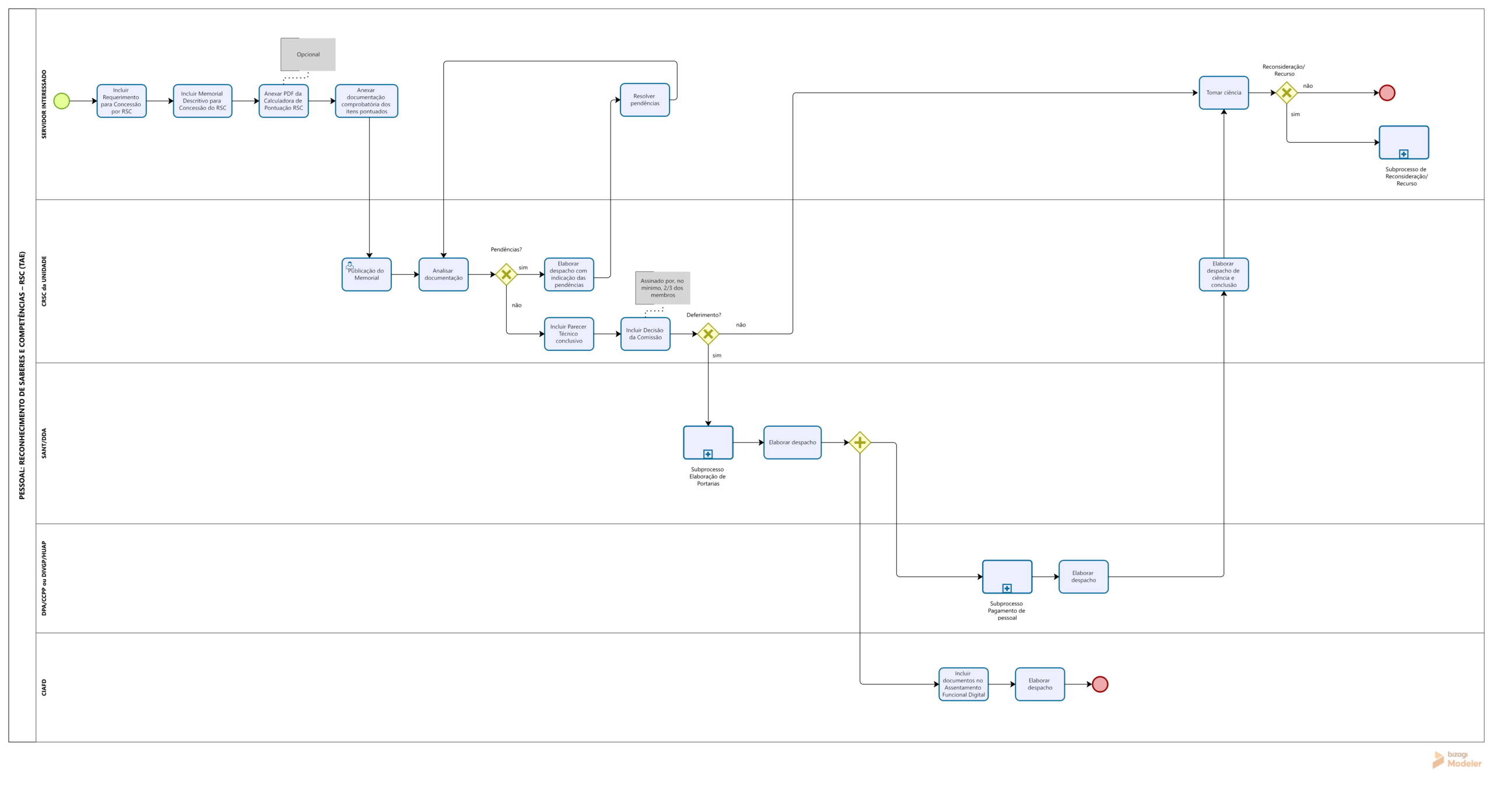Select 'Elaborar despacho' task in SANT/DDA lane

[792, 443]
